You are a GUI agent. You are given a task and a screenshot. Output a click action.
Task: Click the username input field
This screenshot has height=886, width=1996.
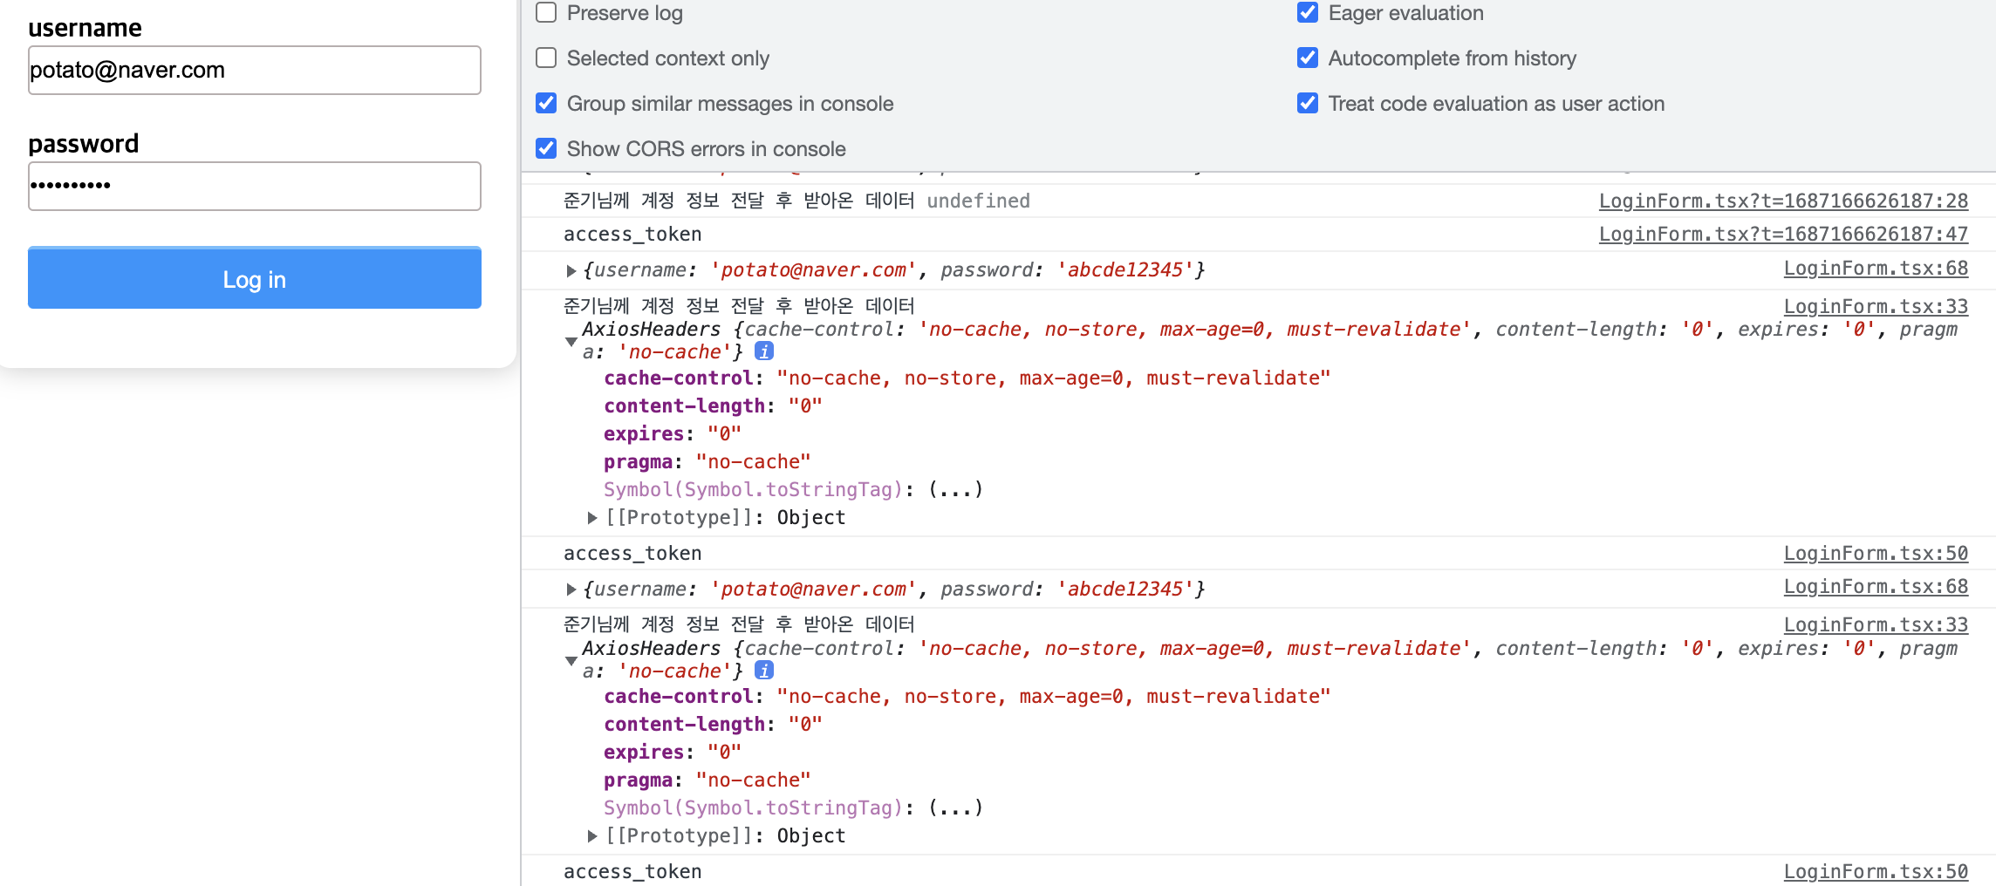(255, 70)
